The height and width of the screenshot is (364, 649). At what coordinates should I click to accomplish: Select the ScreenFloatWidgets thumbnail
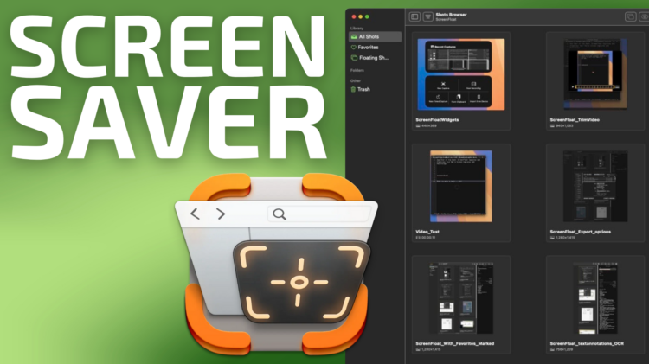(x=461, y=74)
